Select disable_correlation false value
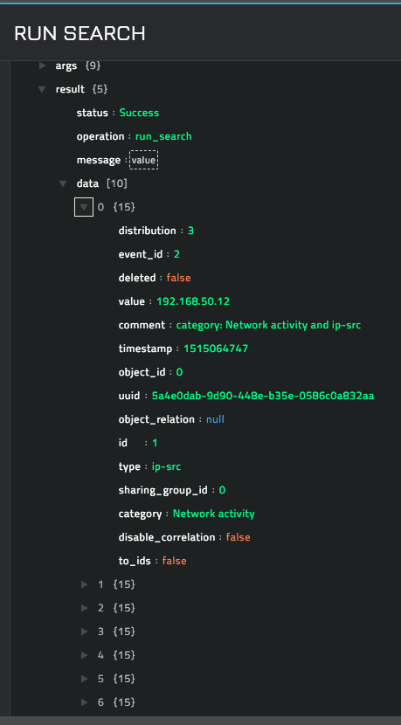The height and width of the screenshot is (725, 401). 239,537
